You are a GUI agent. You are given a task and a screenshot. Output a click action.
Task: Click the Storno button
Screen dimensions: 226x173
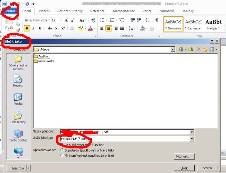[207, 168]
